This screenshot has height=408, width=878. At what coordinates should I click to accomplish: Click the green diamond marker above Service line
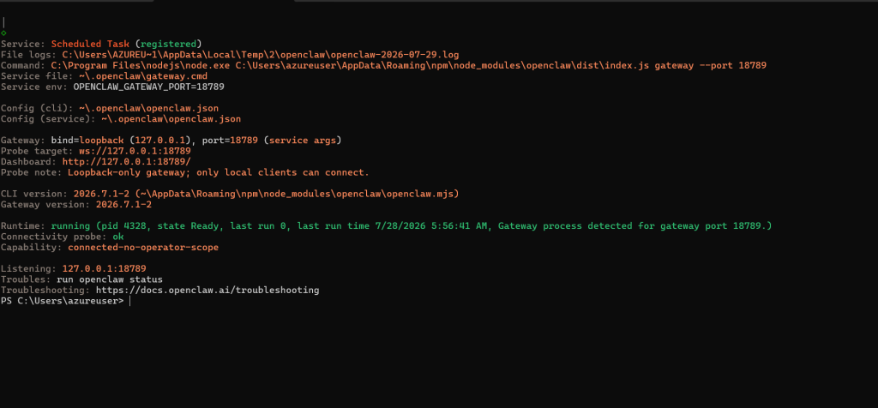click(x=3, y=33)
